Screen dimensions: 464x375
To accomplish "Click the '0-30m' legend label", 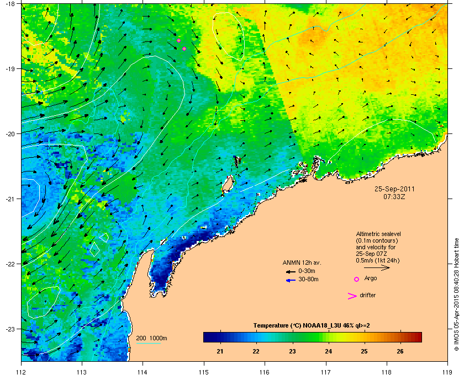I will click(307, 271).
